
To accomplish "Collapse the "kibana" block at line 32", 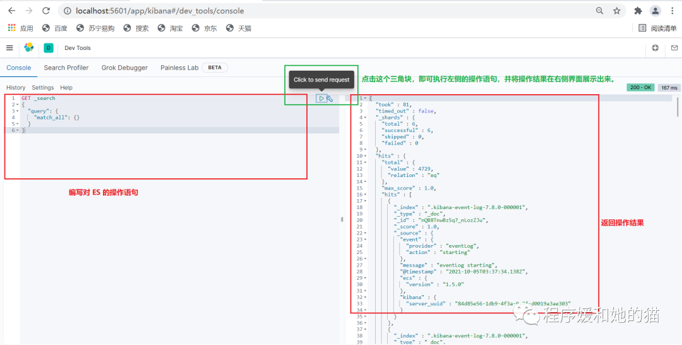I will point(365,297).
